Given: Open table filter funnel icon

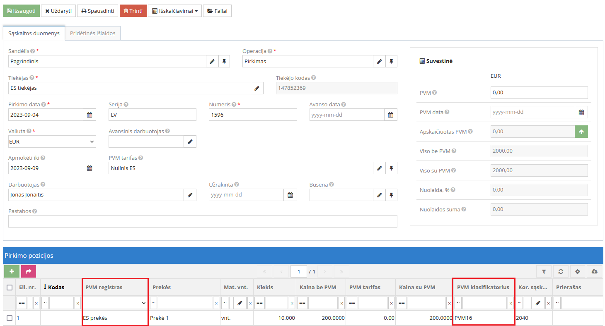Looking at the screenshot, I should pyautogui.click(x=544, y=271).
